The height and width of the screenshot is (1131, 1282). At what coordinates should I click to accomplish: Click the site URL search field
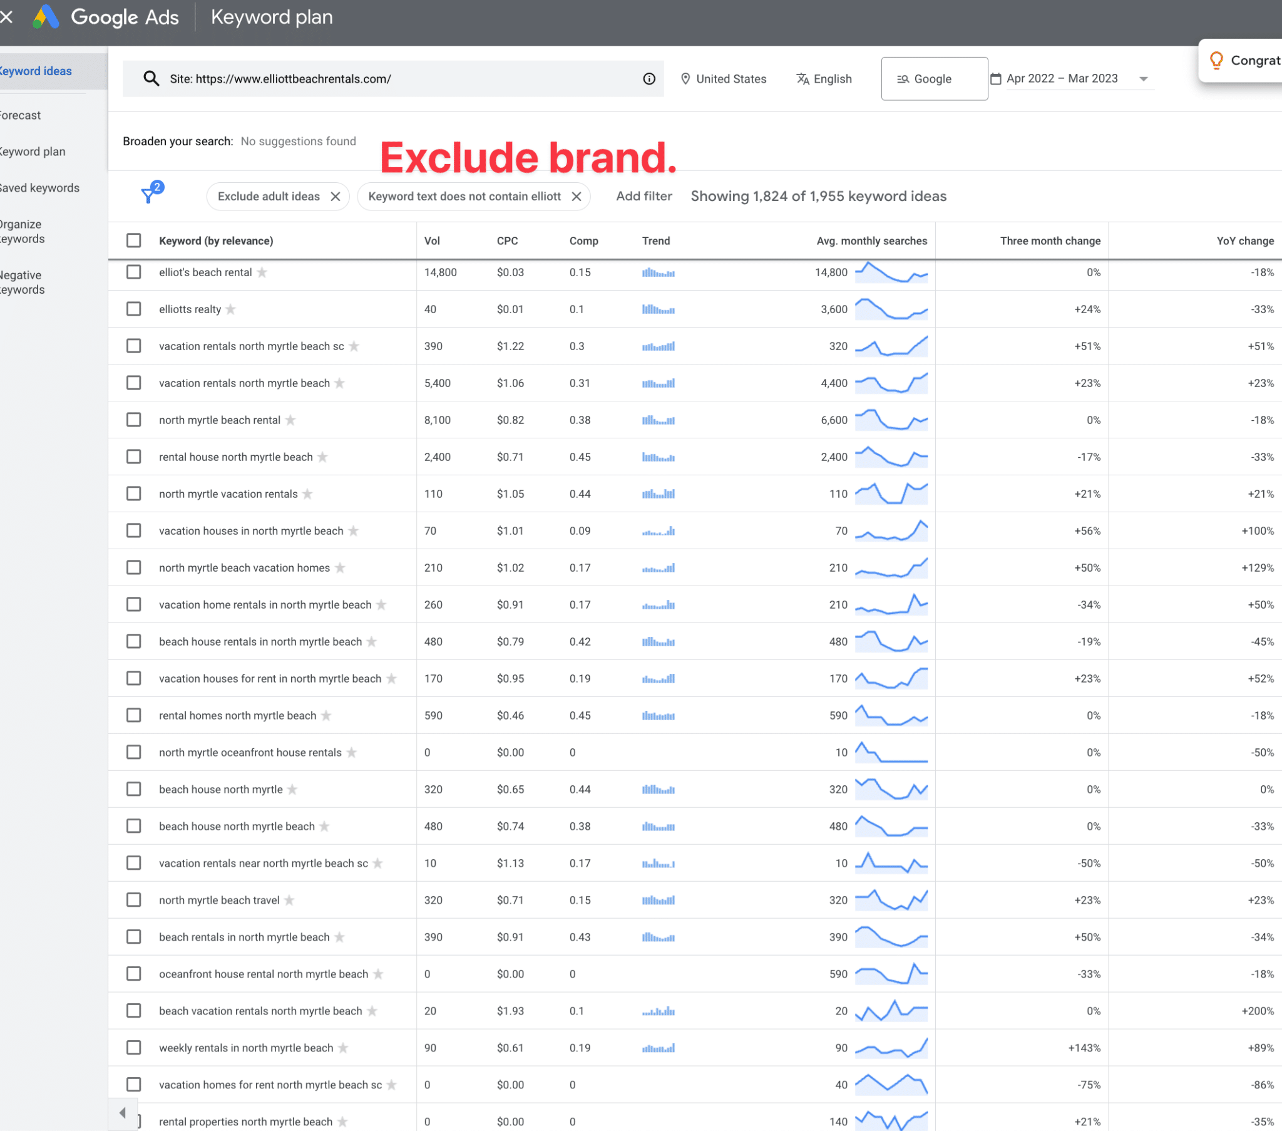pyautogui.click(x=393, y=78)
